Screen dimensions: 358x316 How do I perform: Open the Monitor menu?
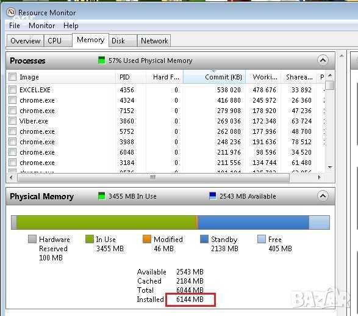point(42,26)
